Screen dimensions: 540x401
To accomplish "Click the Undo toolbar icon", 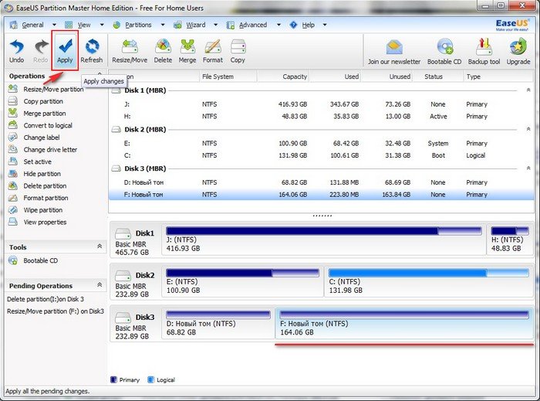I will (x=16, y=51).
